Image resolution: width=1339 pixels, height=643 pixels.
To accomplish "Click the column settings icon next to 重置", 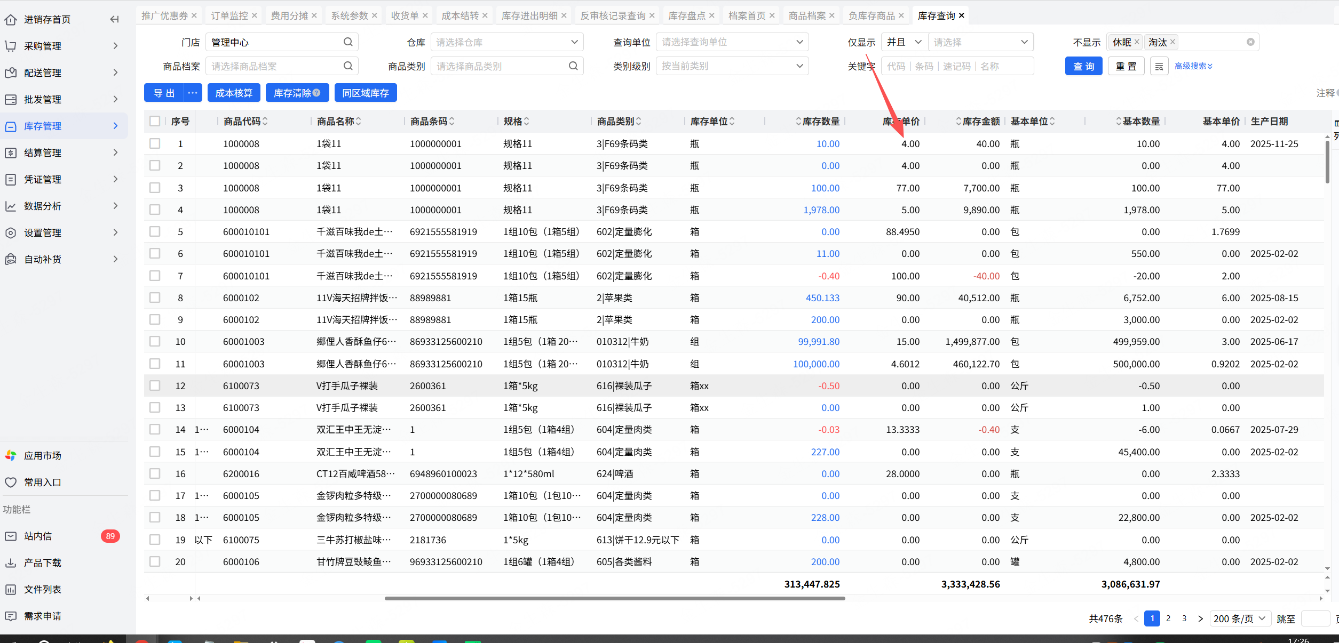I will tap(1159, 67).
